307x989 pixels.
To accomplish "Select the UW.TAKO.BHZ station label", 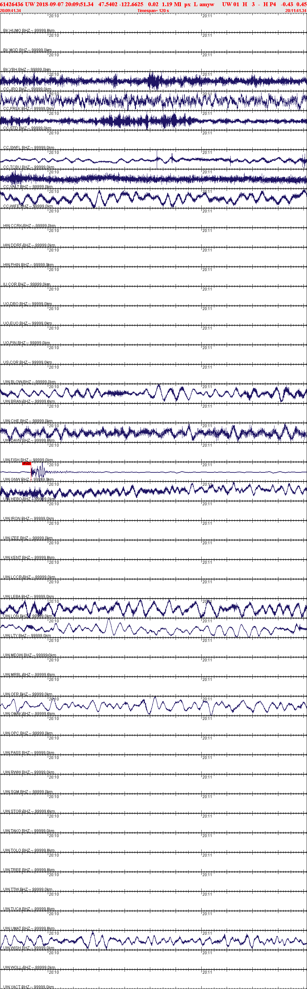I will click(29, 831).
